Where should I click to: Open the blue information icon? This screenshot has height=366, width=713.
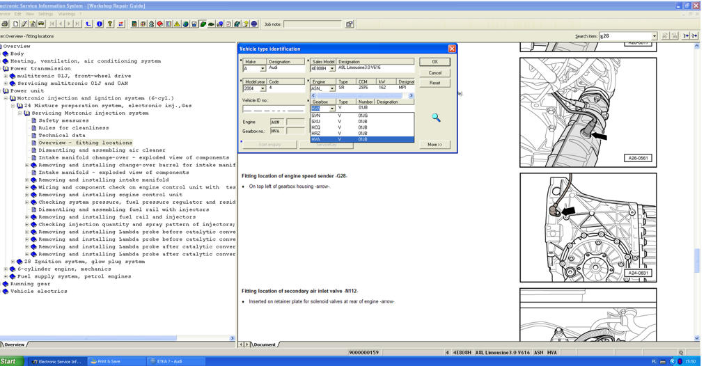point(99,24)
